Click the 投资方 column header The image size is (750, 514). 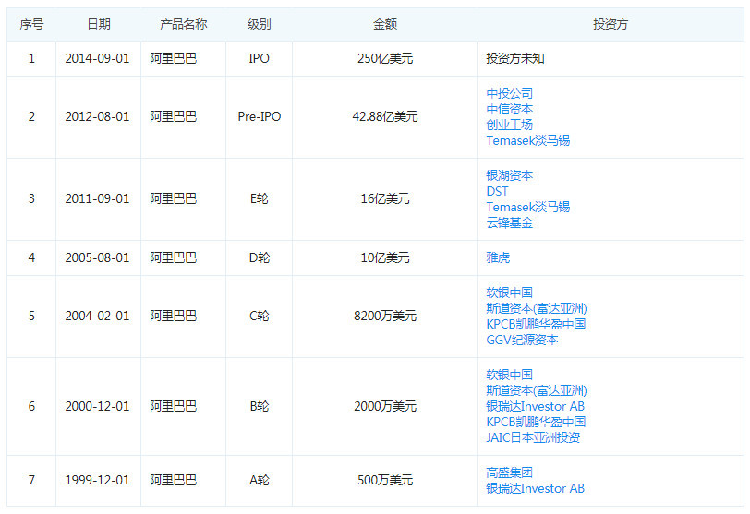(611, 24)
